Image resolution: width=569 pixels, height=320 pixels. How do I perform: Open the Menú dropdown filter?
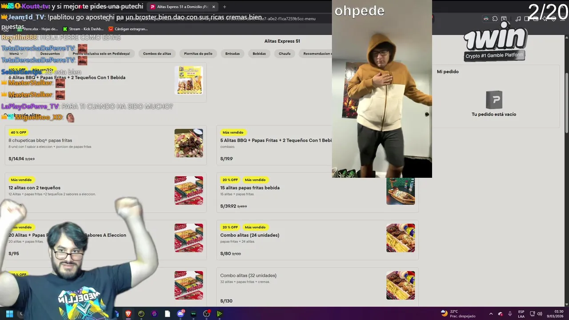(16, 53)
